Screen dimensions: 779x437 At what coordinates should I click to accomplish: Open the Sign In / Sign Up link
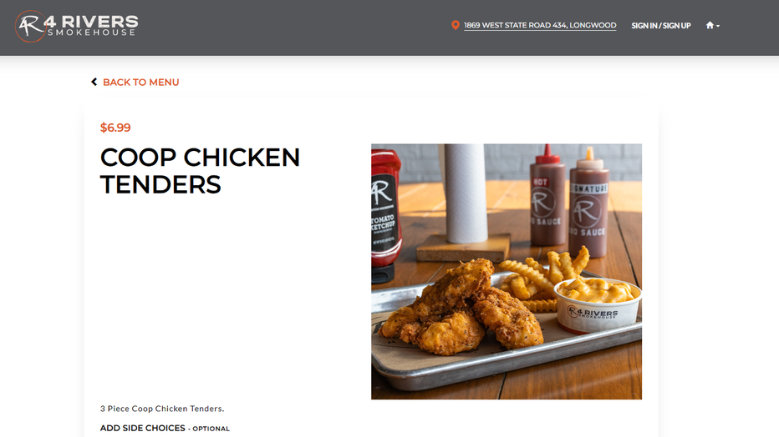[661, 26]
